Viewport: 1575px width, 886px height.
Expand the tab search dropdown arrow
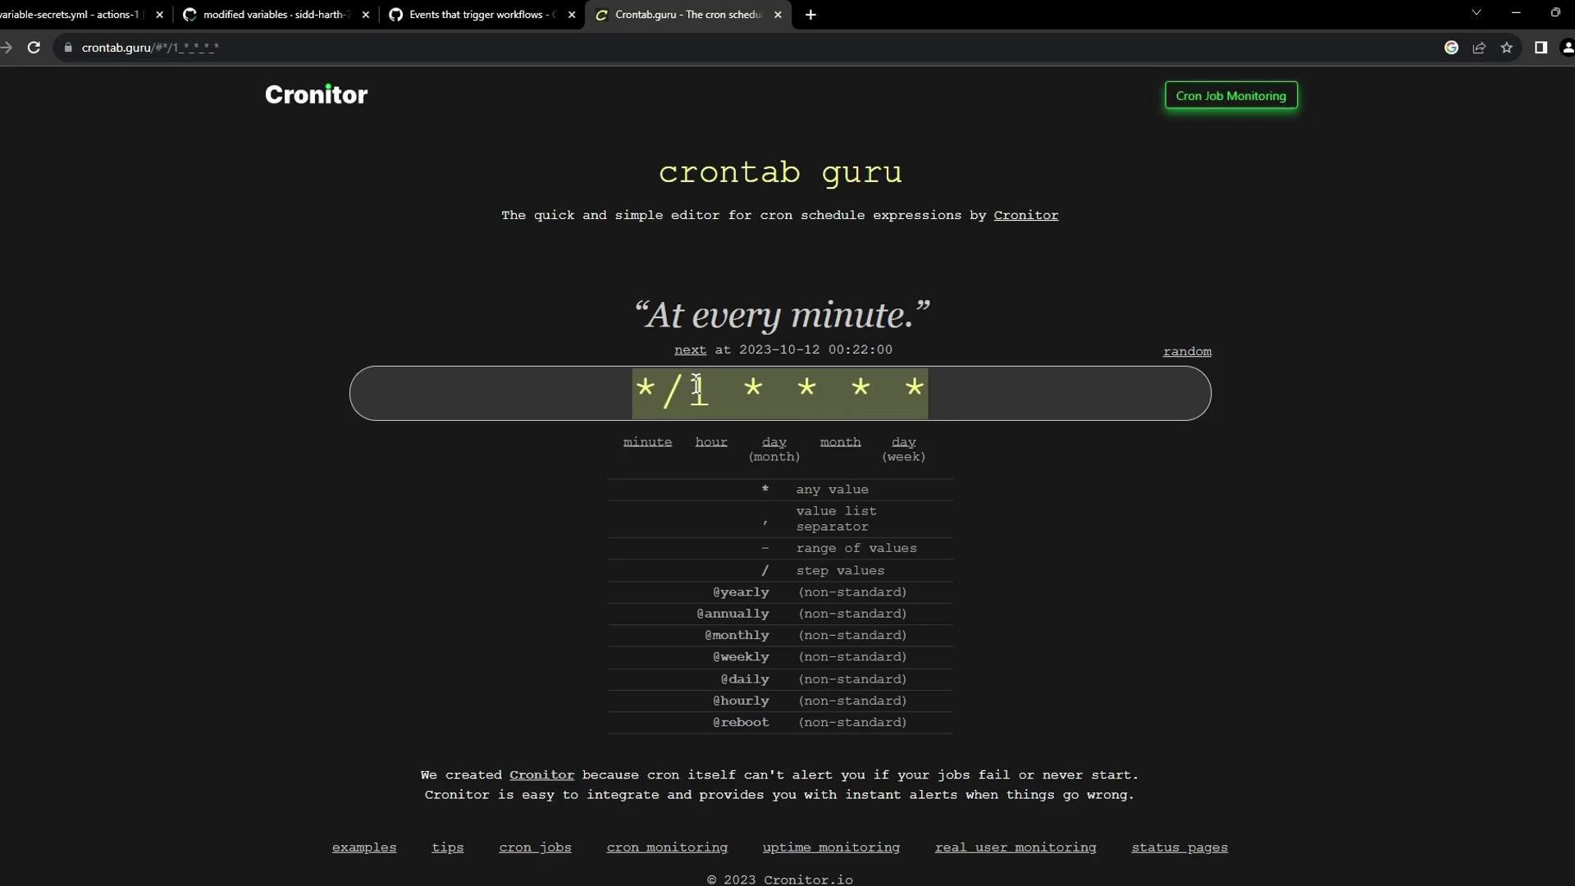1476,13
